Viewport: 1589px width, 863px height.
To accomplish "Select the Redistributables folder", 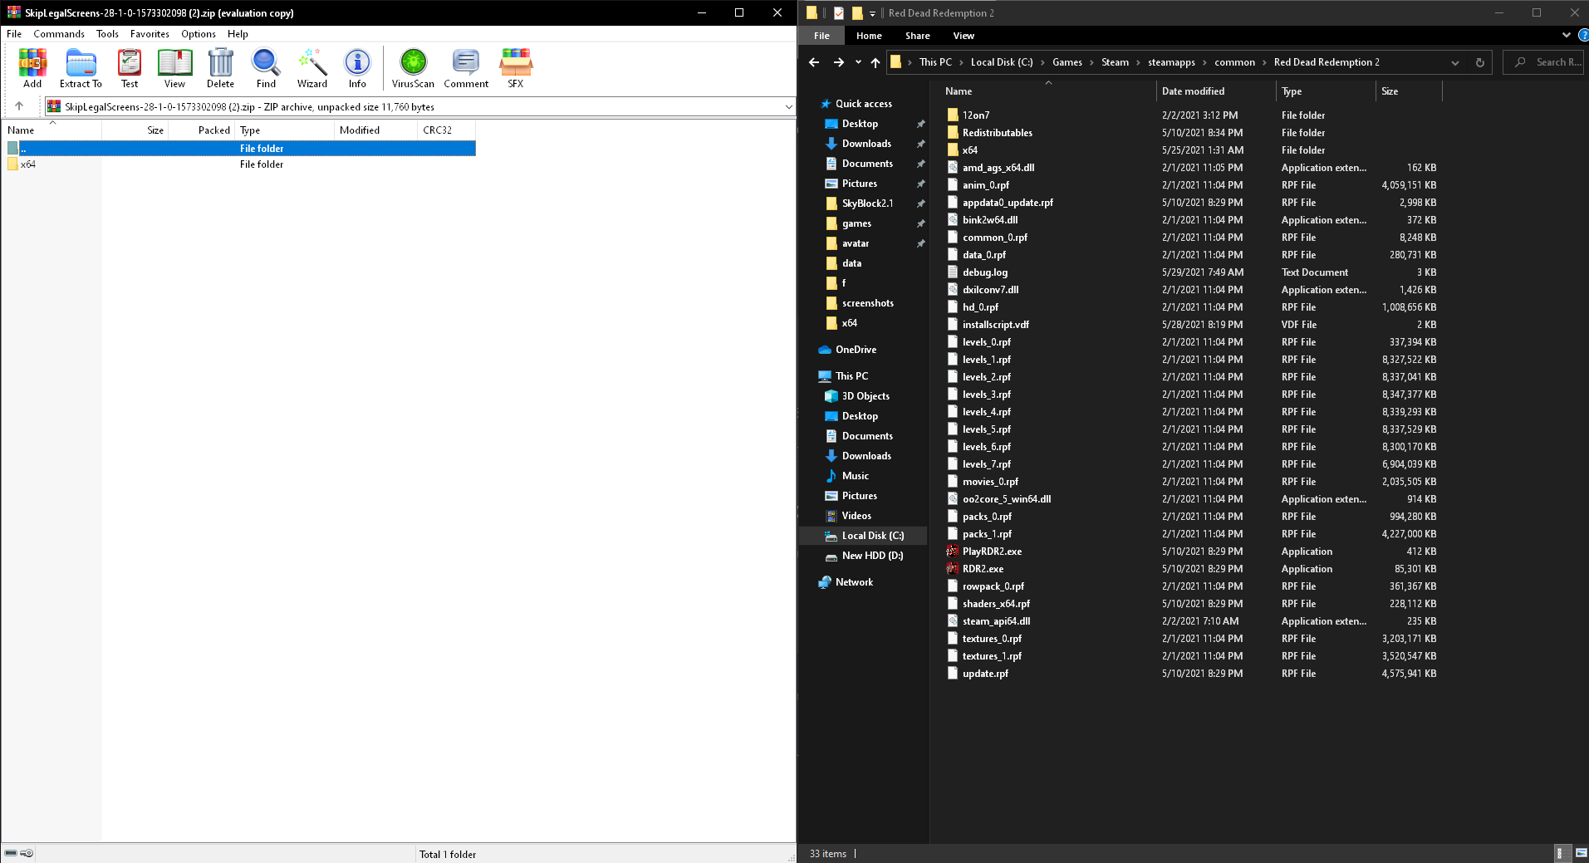I will click(997, 133).
